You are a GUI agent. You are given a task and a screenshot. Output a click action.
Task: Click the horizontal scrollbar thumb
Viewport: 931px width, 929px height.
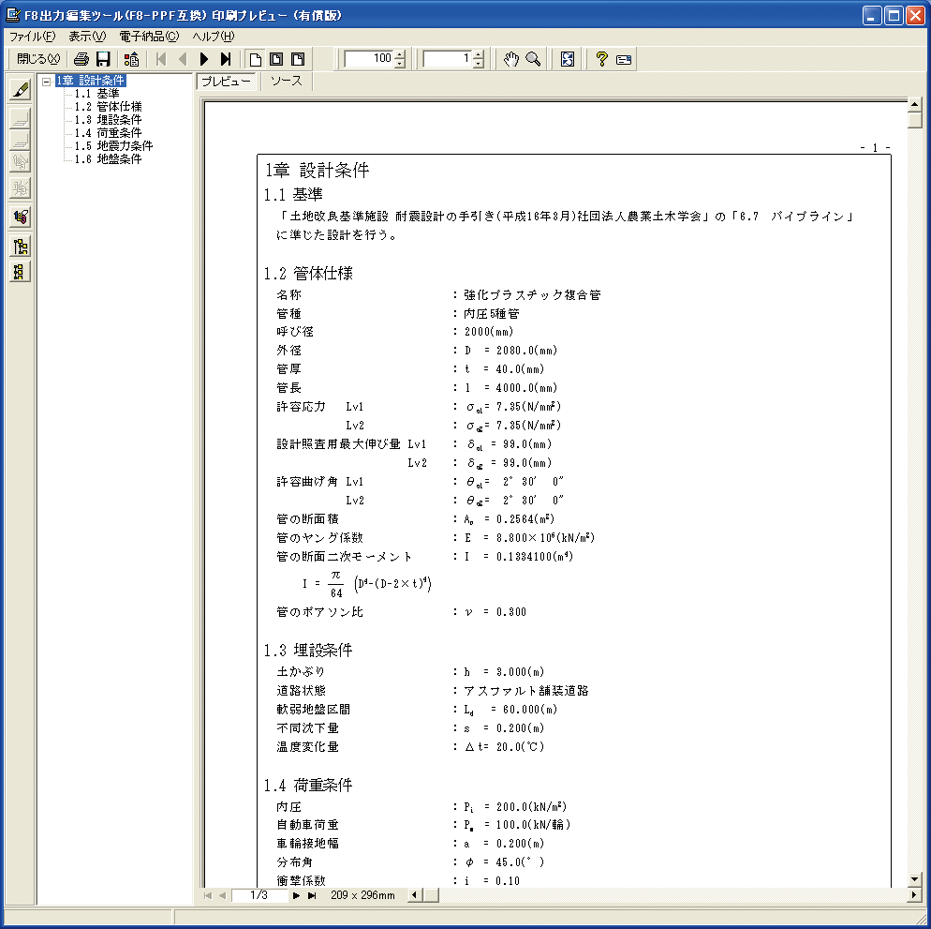pos(431,894)
